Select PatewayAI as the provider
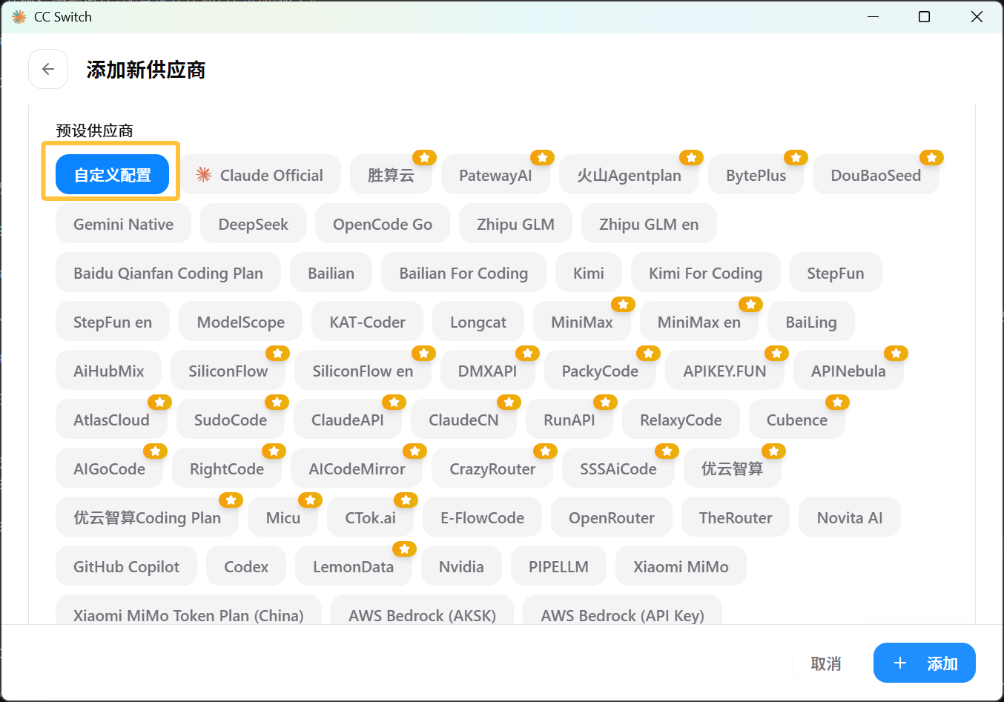Screen dimensions: 1004x702 [495, 175]
